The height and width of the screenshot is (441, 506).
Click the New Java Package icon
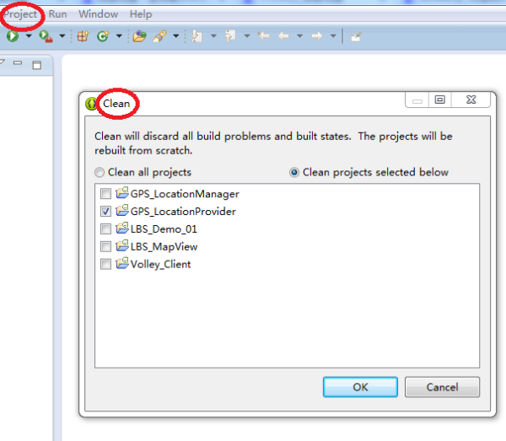(83, 36)
